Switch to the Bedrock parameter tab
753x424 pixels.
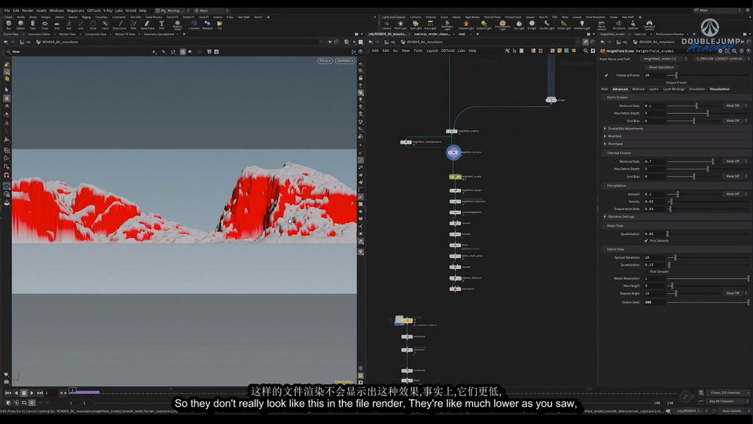tap(639, 90)
